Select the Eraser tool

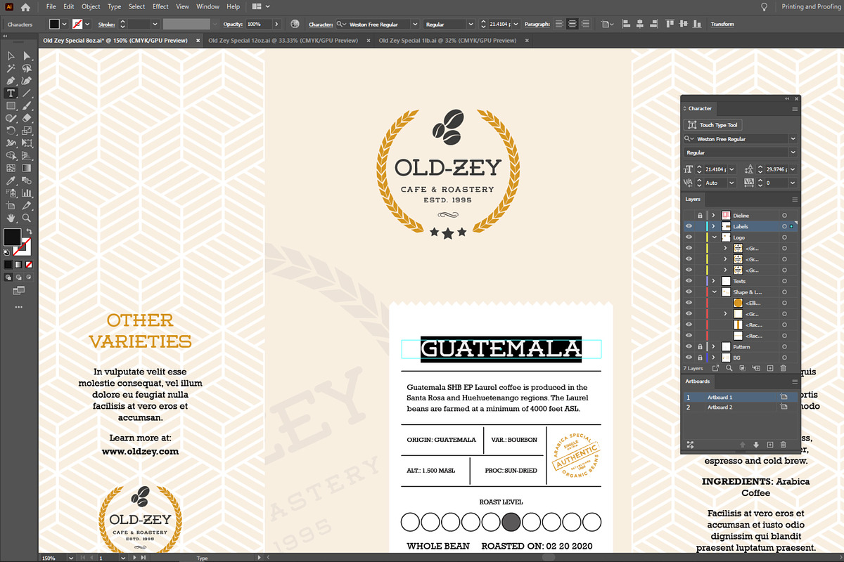[x=27, y=118]
